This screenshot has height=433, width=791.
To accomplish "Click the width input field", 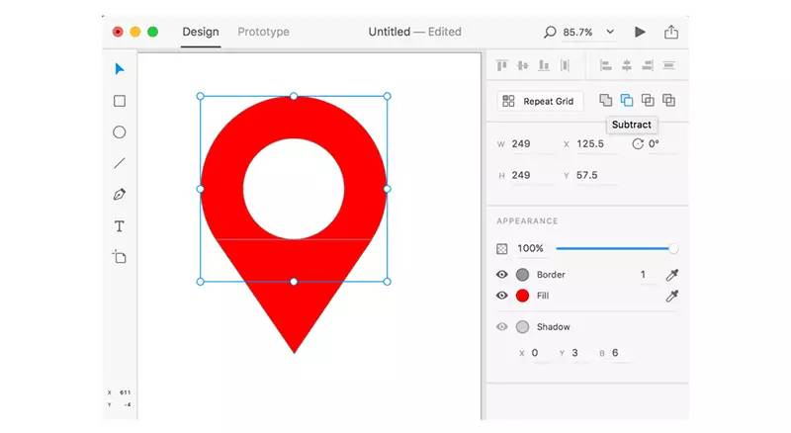I will (530, 144).
